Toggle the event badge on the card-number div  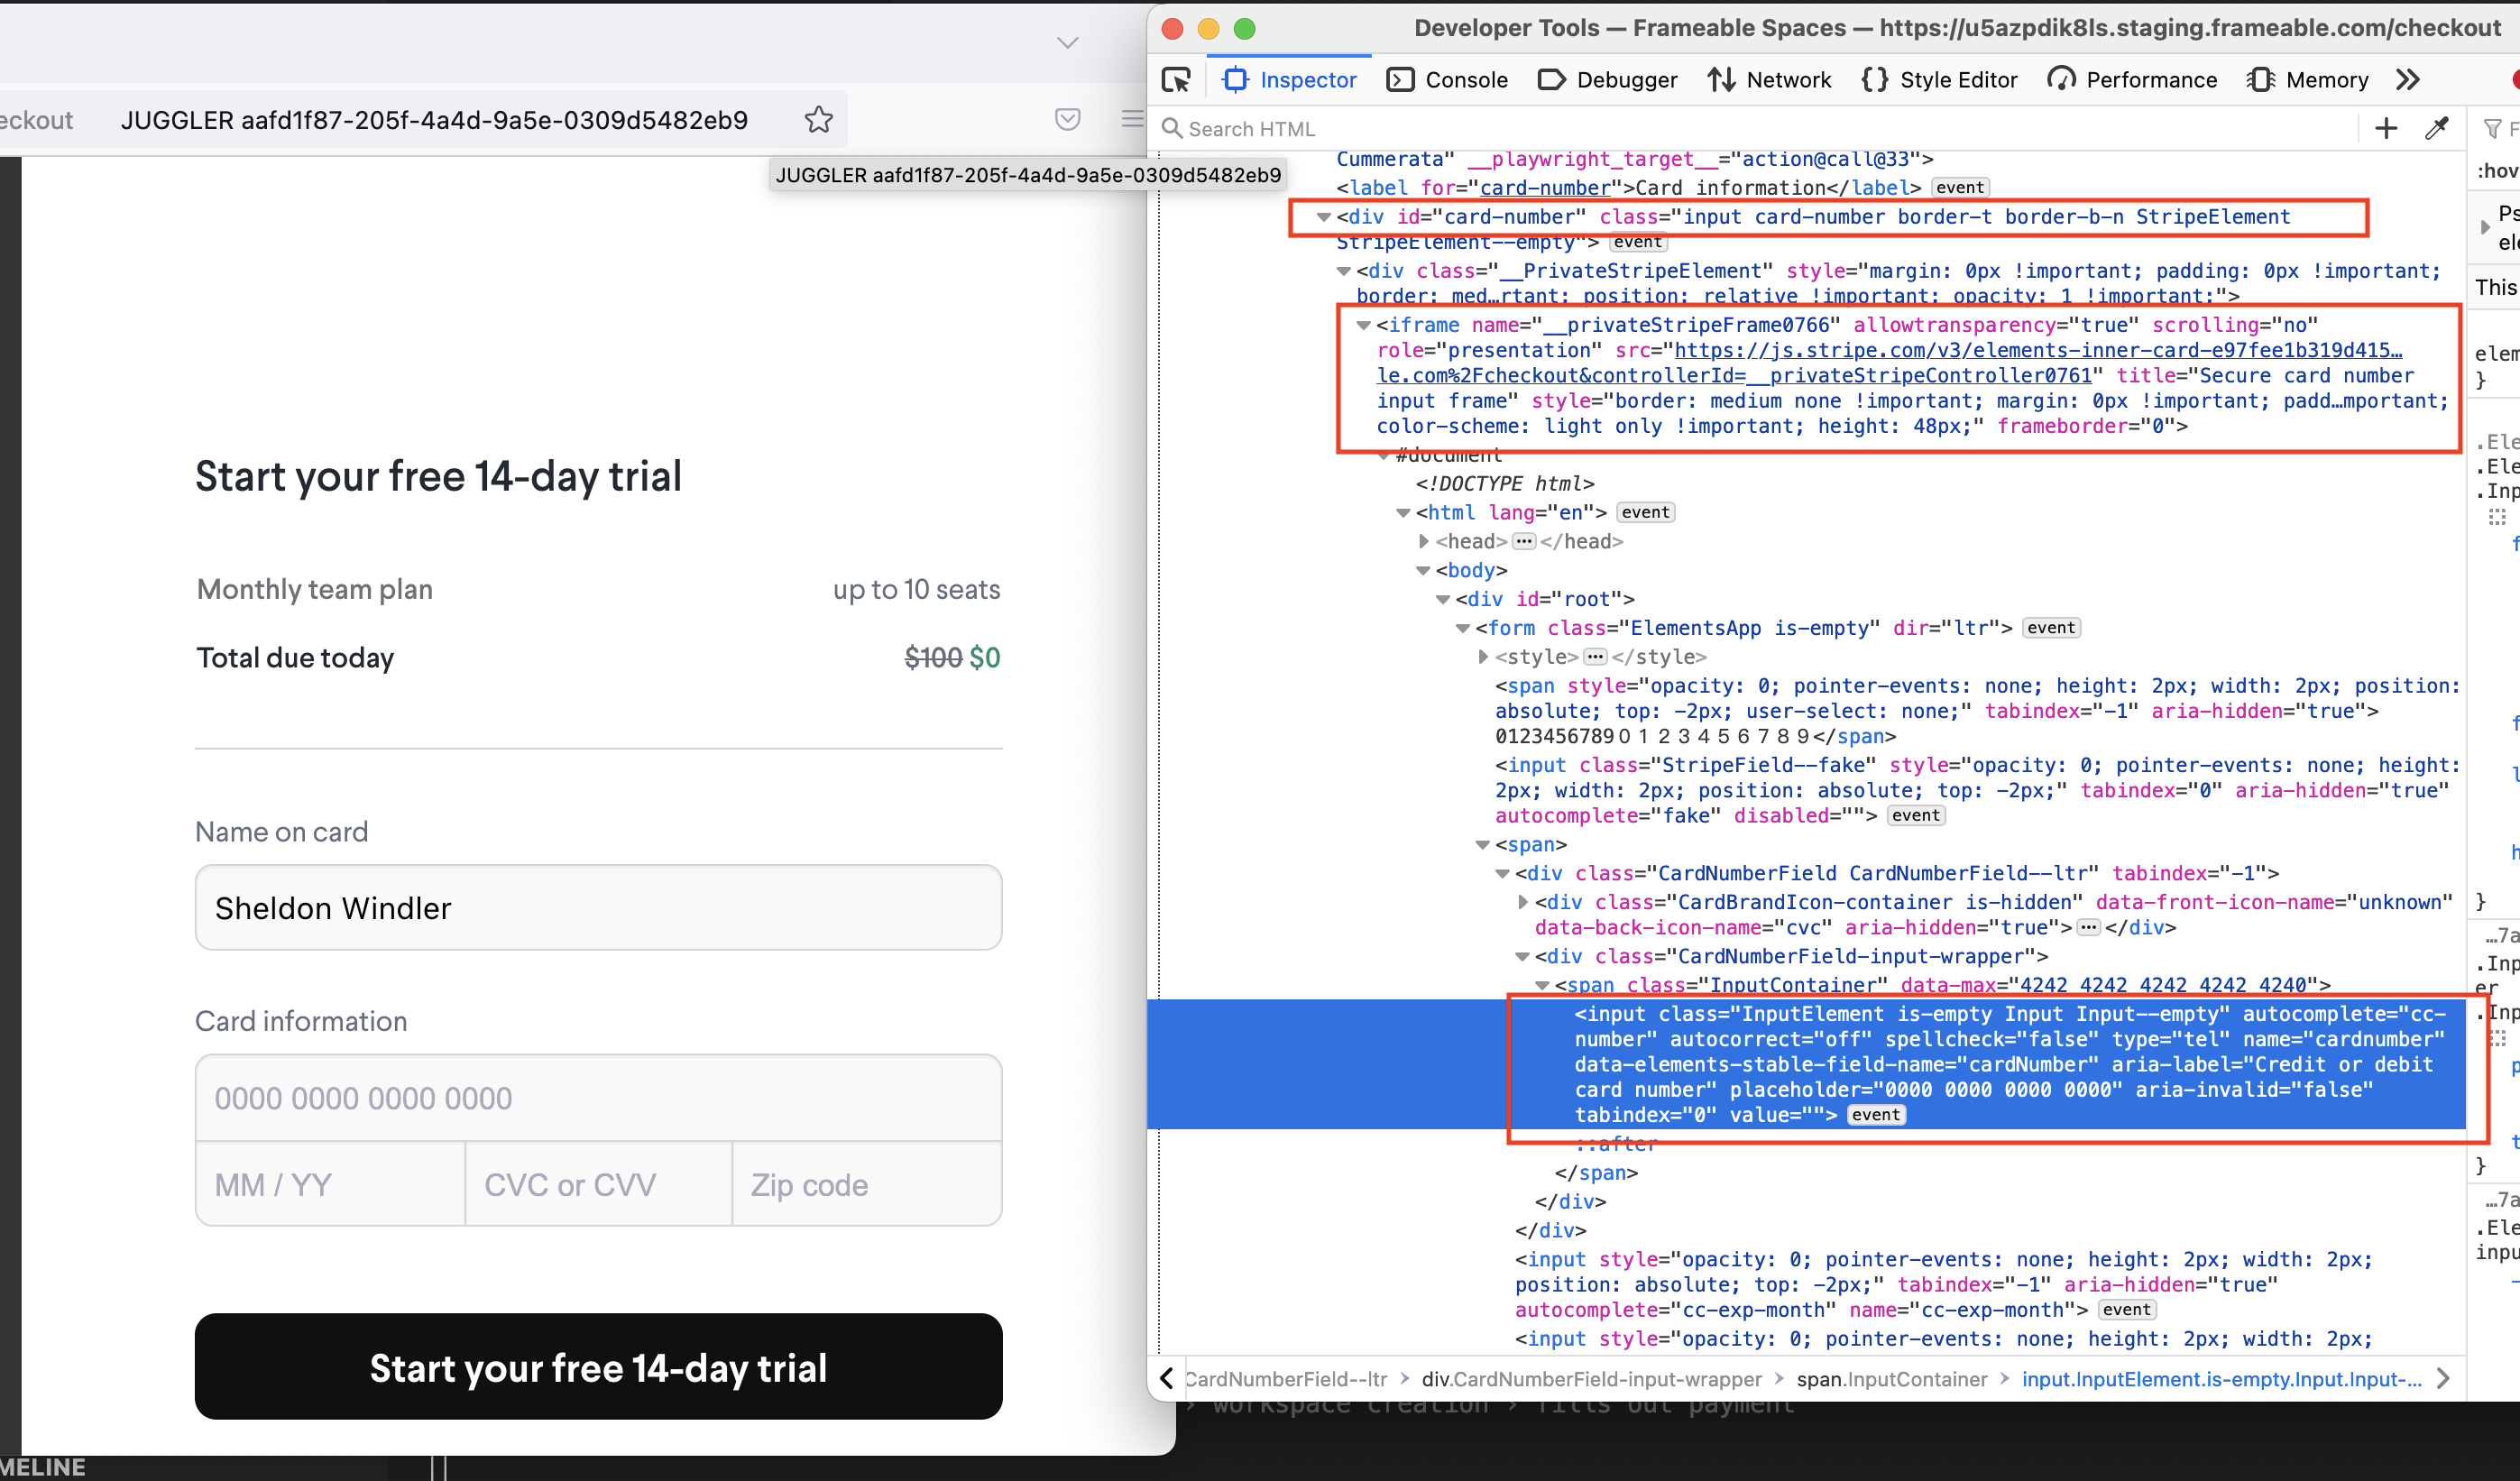[1637, 242]
